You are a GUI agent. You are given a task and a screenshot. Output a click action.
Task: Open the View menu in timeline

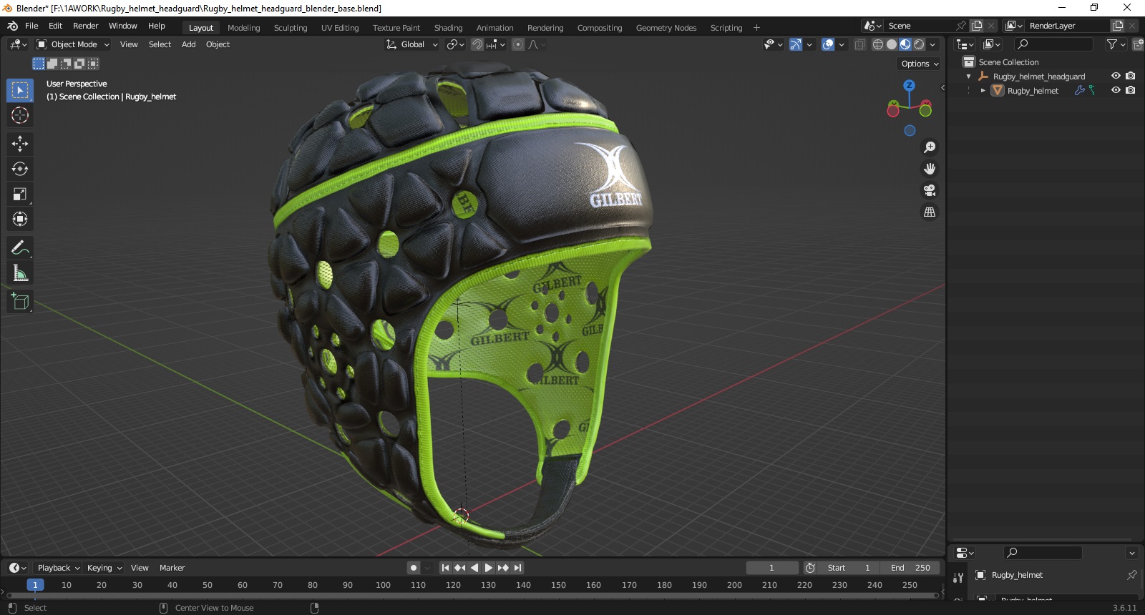click(x=140, y=568)
